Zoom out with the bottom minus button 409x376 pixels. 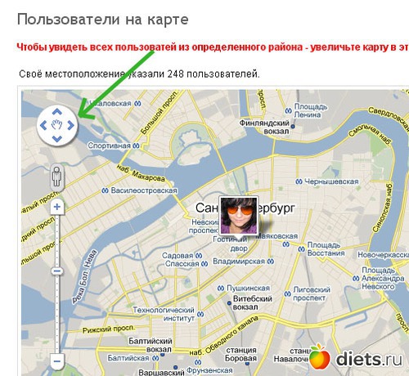tap(57, 361)
